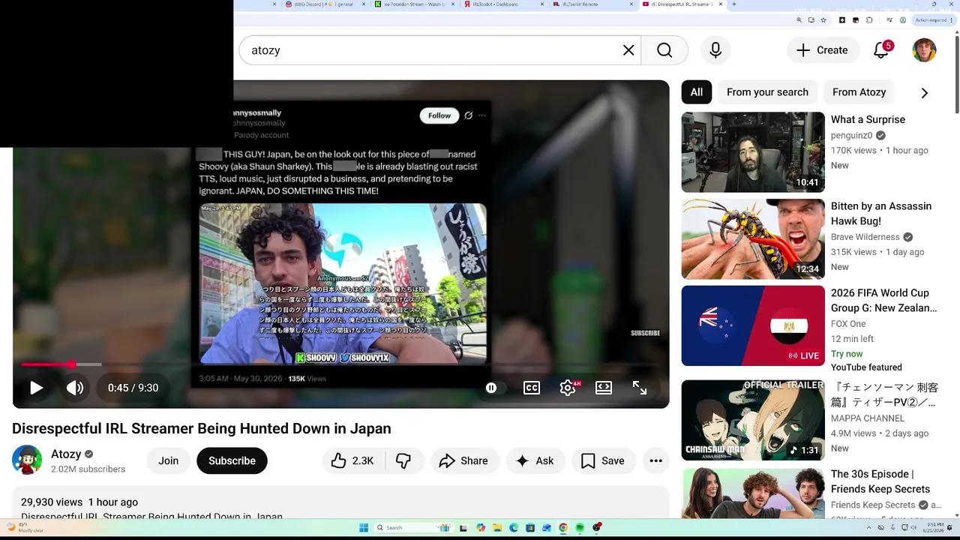Viewport: 960px width, 540px height.
Task: Seek on the video progress bar
Action: click(340, 364)
